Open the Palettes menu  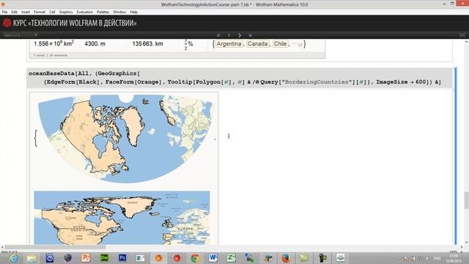[103, 12]
